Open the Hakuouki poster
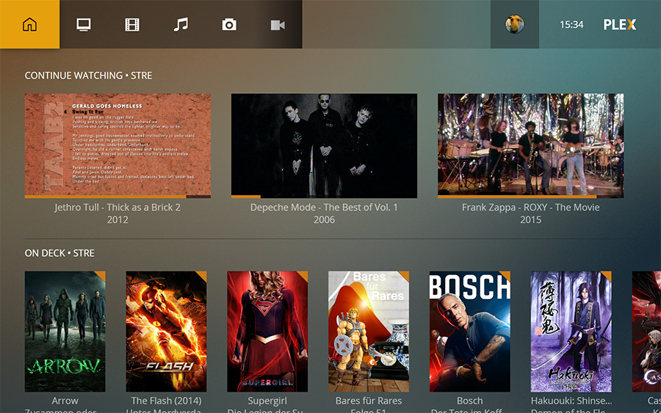This screenshot has width=661, height=413. click(x=571, y=332)
